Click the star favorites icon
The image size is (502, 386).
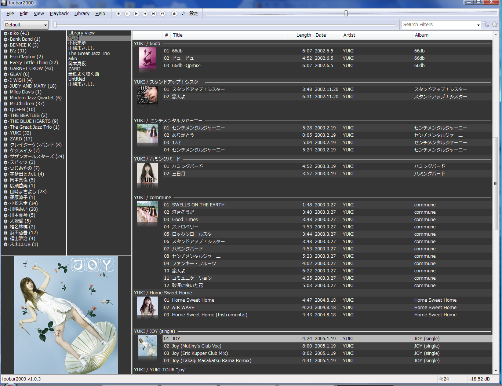[x=495, y=25]
